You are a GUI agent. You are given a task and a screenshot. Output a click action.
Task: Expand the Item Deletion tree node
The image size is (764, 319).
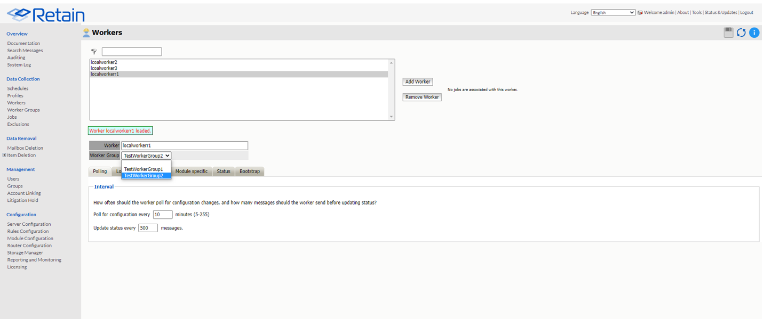click(4, 155)
